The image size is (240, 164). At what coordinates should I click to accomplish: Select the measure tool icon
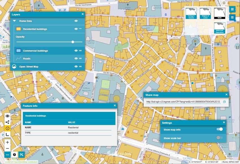click(7, 135)
